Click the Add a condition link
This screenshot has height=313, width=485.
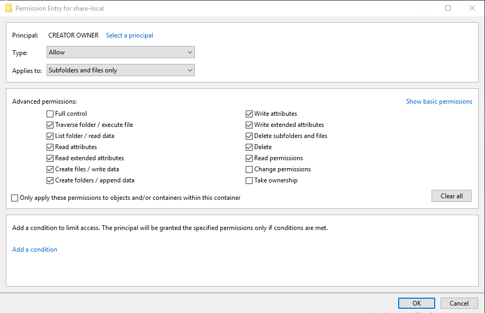pos(34,250)
